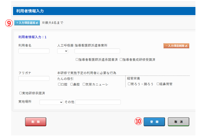Click the 指導看護師派遣事業所 input box
Image resolution: width=205 pixels, height=140 pixels.
point(97,51)
